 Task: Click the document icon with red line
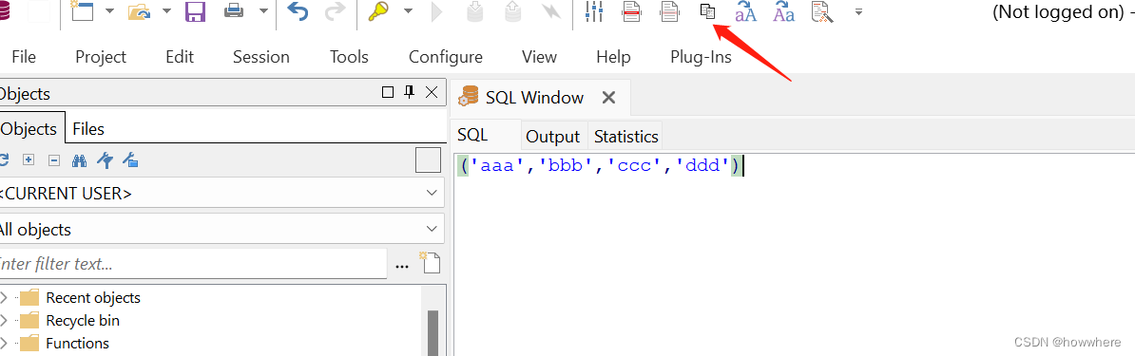(x=632, y=11)
